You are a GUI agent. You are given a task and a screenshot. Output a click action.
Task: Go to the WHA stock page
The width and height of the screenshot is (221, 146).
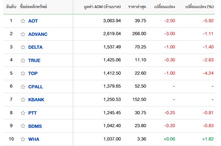point(34,139)
